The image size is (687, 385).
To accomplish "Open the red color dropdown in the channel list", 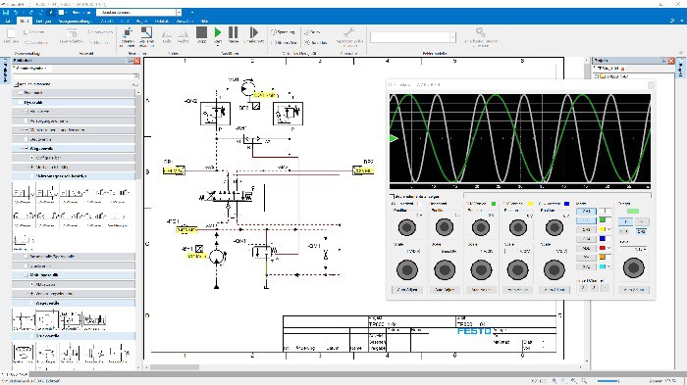I will 608,248.
